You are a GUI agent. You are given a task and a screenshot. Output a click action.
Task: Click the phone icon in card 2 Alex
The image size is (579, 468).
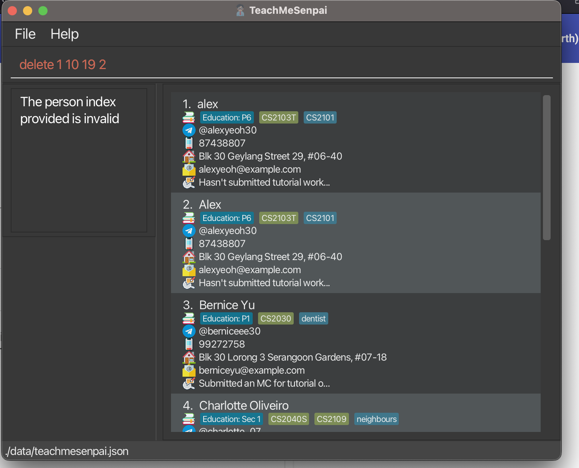tap(189, 244)
